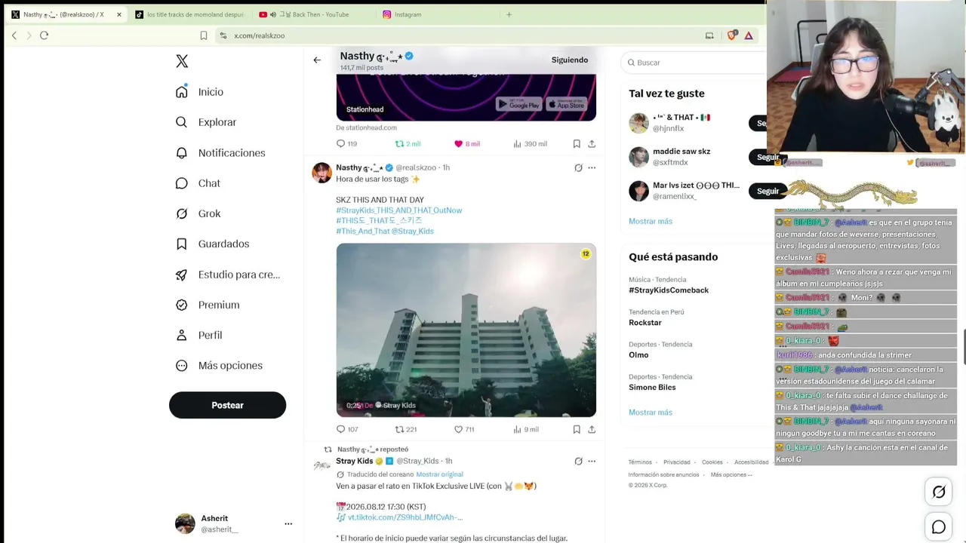Click Mostrar original translation link
The height and width of the screenshot is (543, 966).
tap(440, 474)
